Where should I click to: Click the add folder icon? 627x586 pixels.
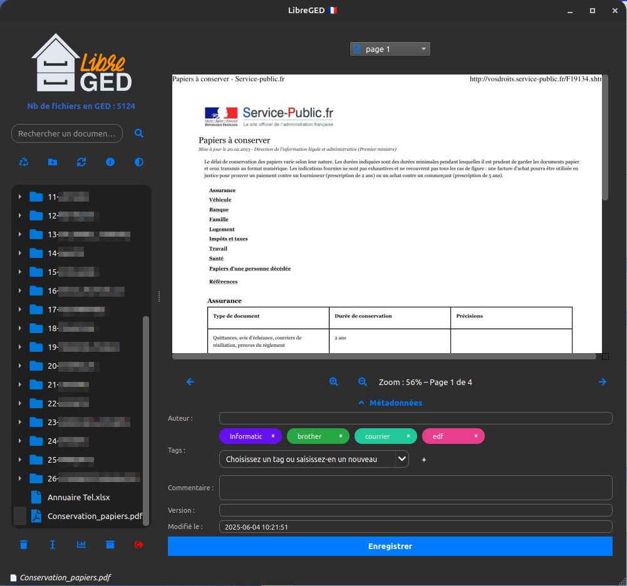(x=53, y=162)
